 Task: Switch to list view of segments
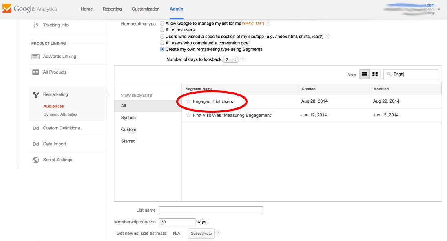click(x=364, y=74)
